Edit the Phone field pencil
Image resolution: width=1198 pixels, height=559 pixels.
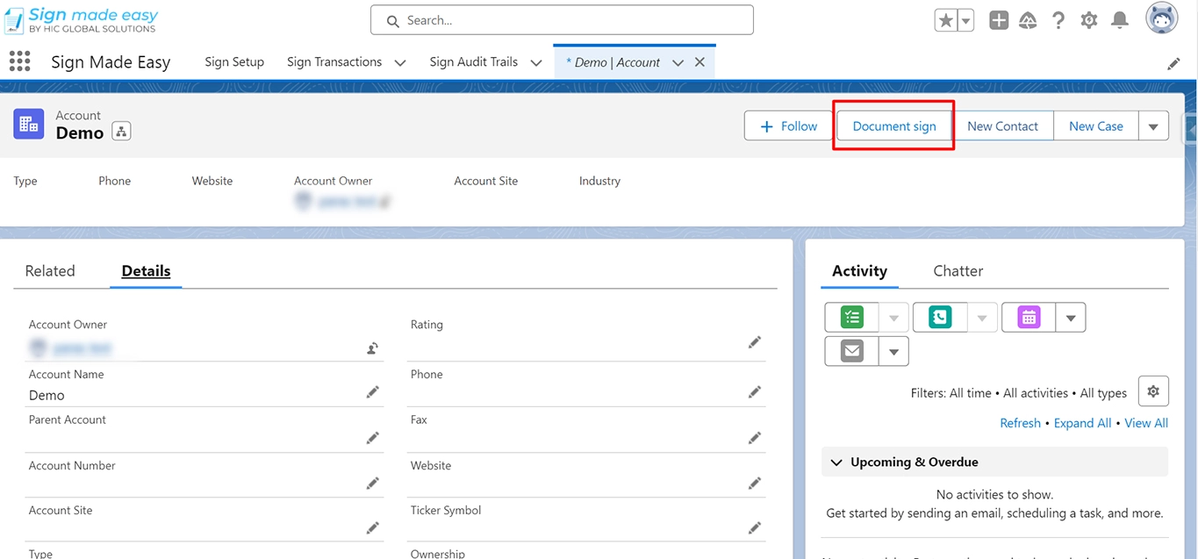[755, 391]
